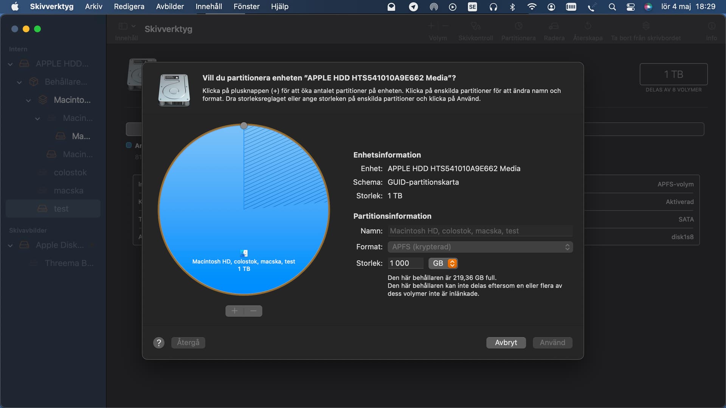Click the Telegram-style paper plane menu bar icon
Screen dimensions: 726x408
click(414, 7)
